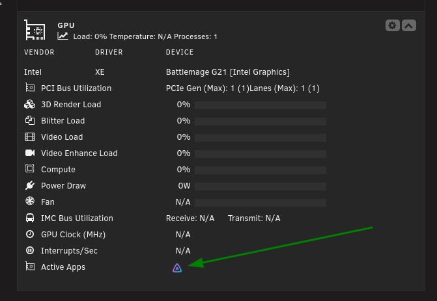Click the '0W' power draw value
The image size is (437, 301).
(x=184, y=186)
